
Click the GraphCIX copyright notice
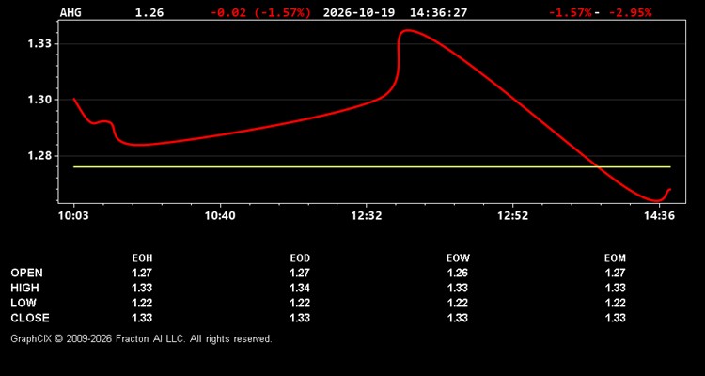pos(141,338)
